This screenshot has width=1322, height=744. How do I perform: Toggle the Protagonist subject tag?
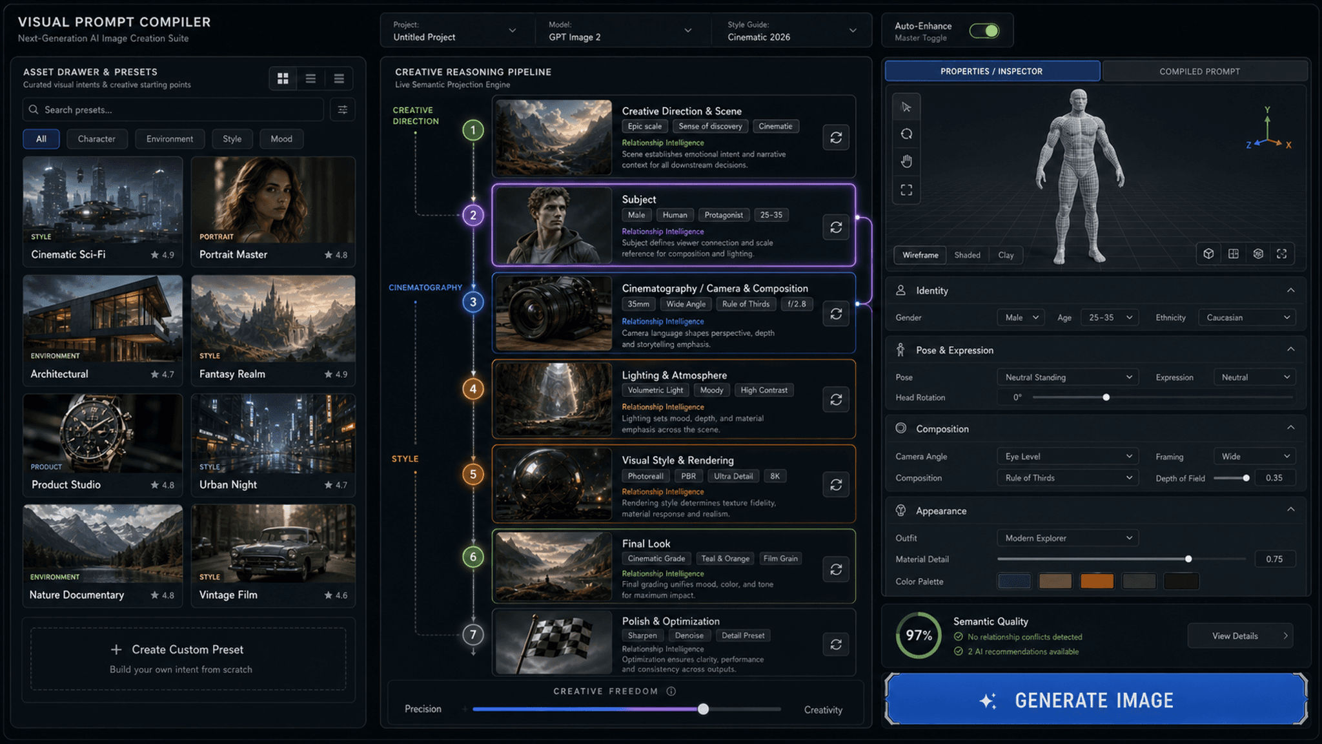[x=723, y=215]
